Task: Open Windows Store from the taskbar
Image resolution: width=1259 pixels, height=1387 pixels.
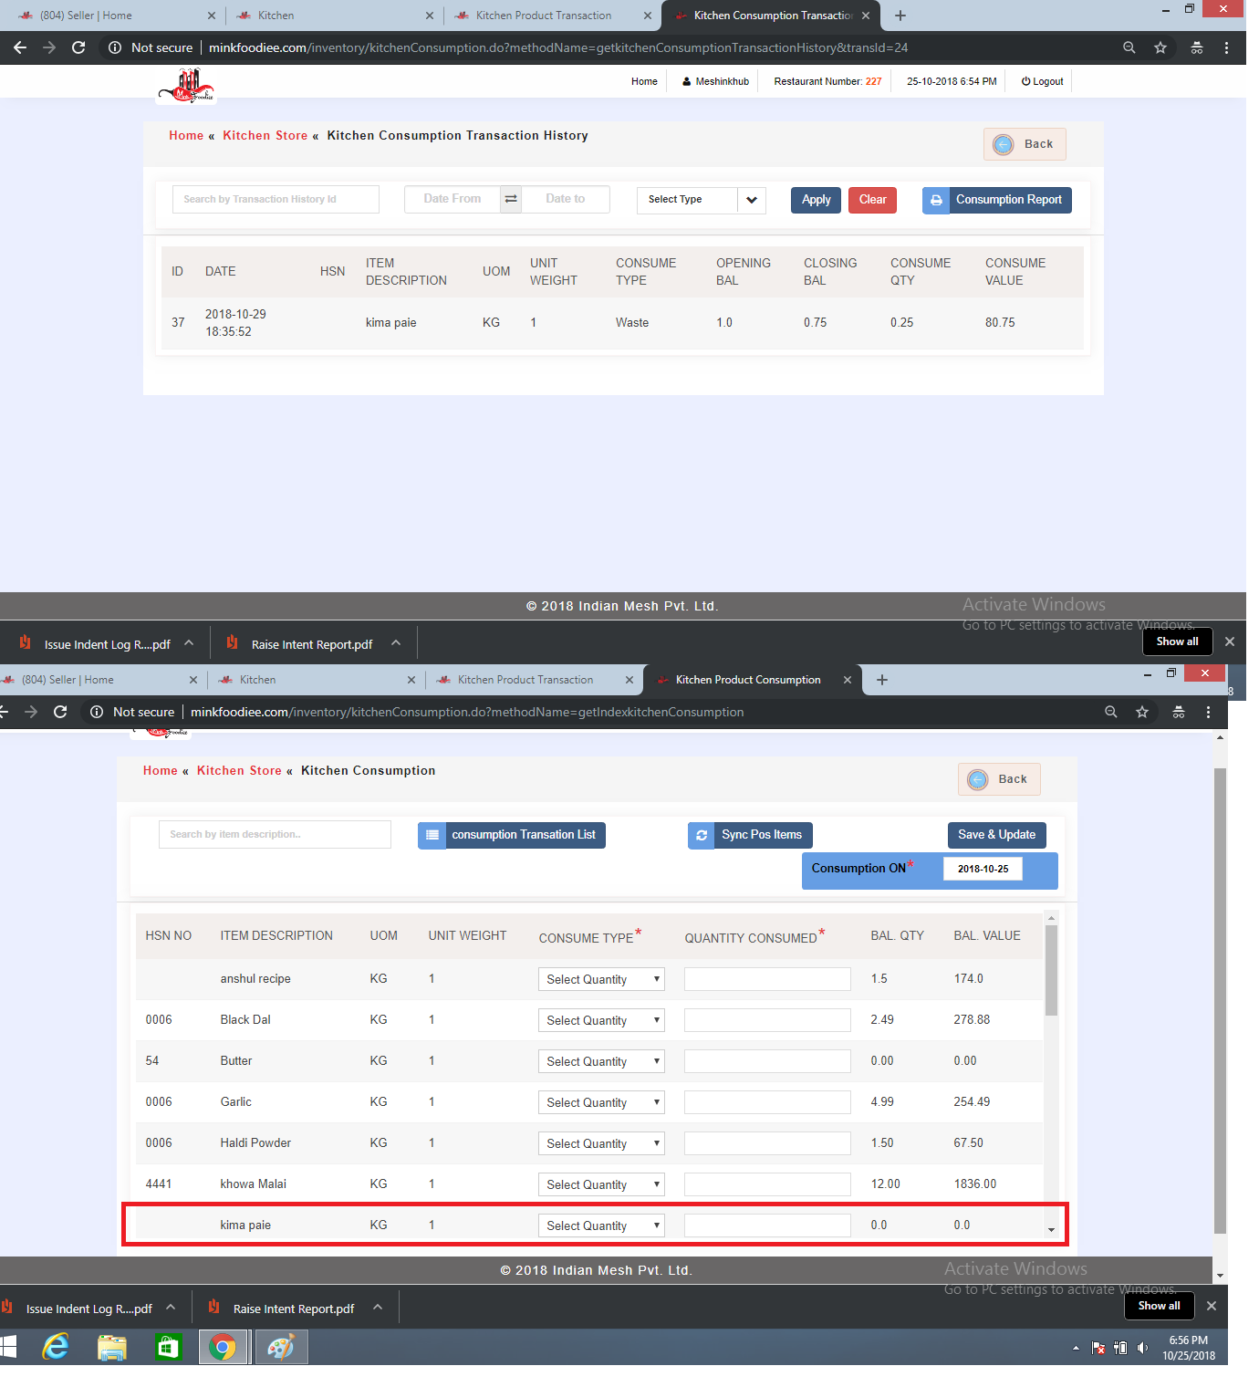Action: coord(168,1346)
